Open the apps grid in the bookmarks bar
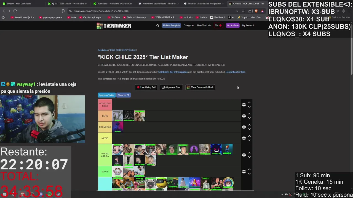 pos(4,17)
